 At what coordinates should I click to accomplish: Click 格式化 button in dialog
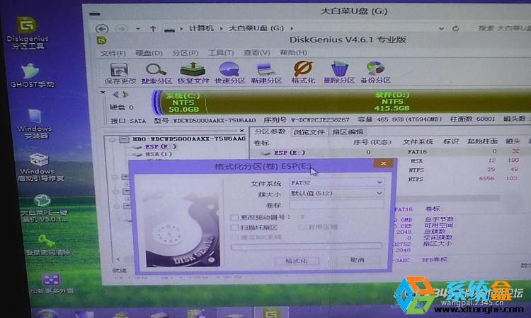tap(297, 261)
